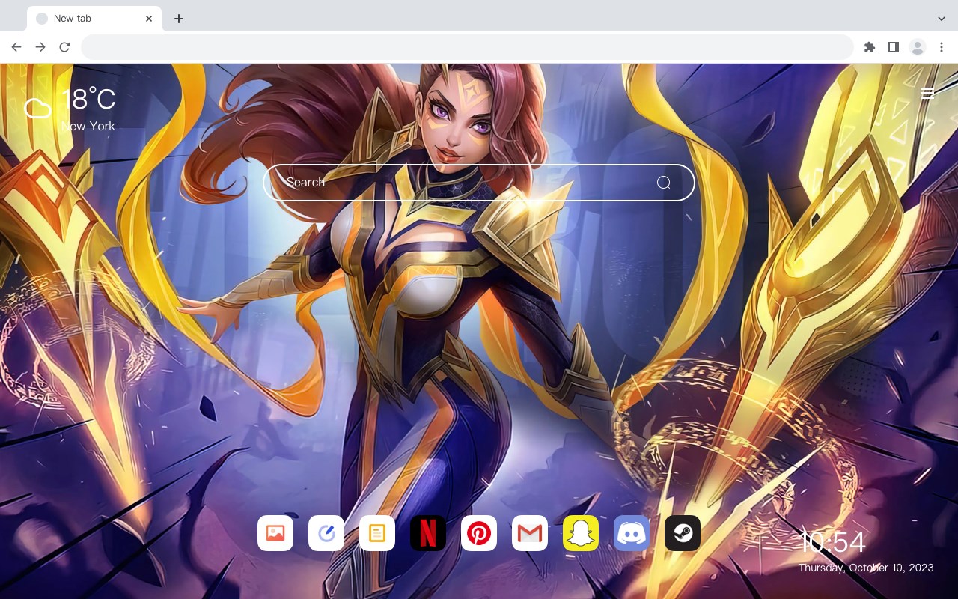Open Snapchat shortcut in the dock
This screenshot has height=599, width=958.
[581, 533]
